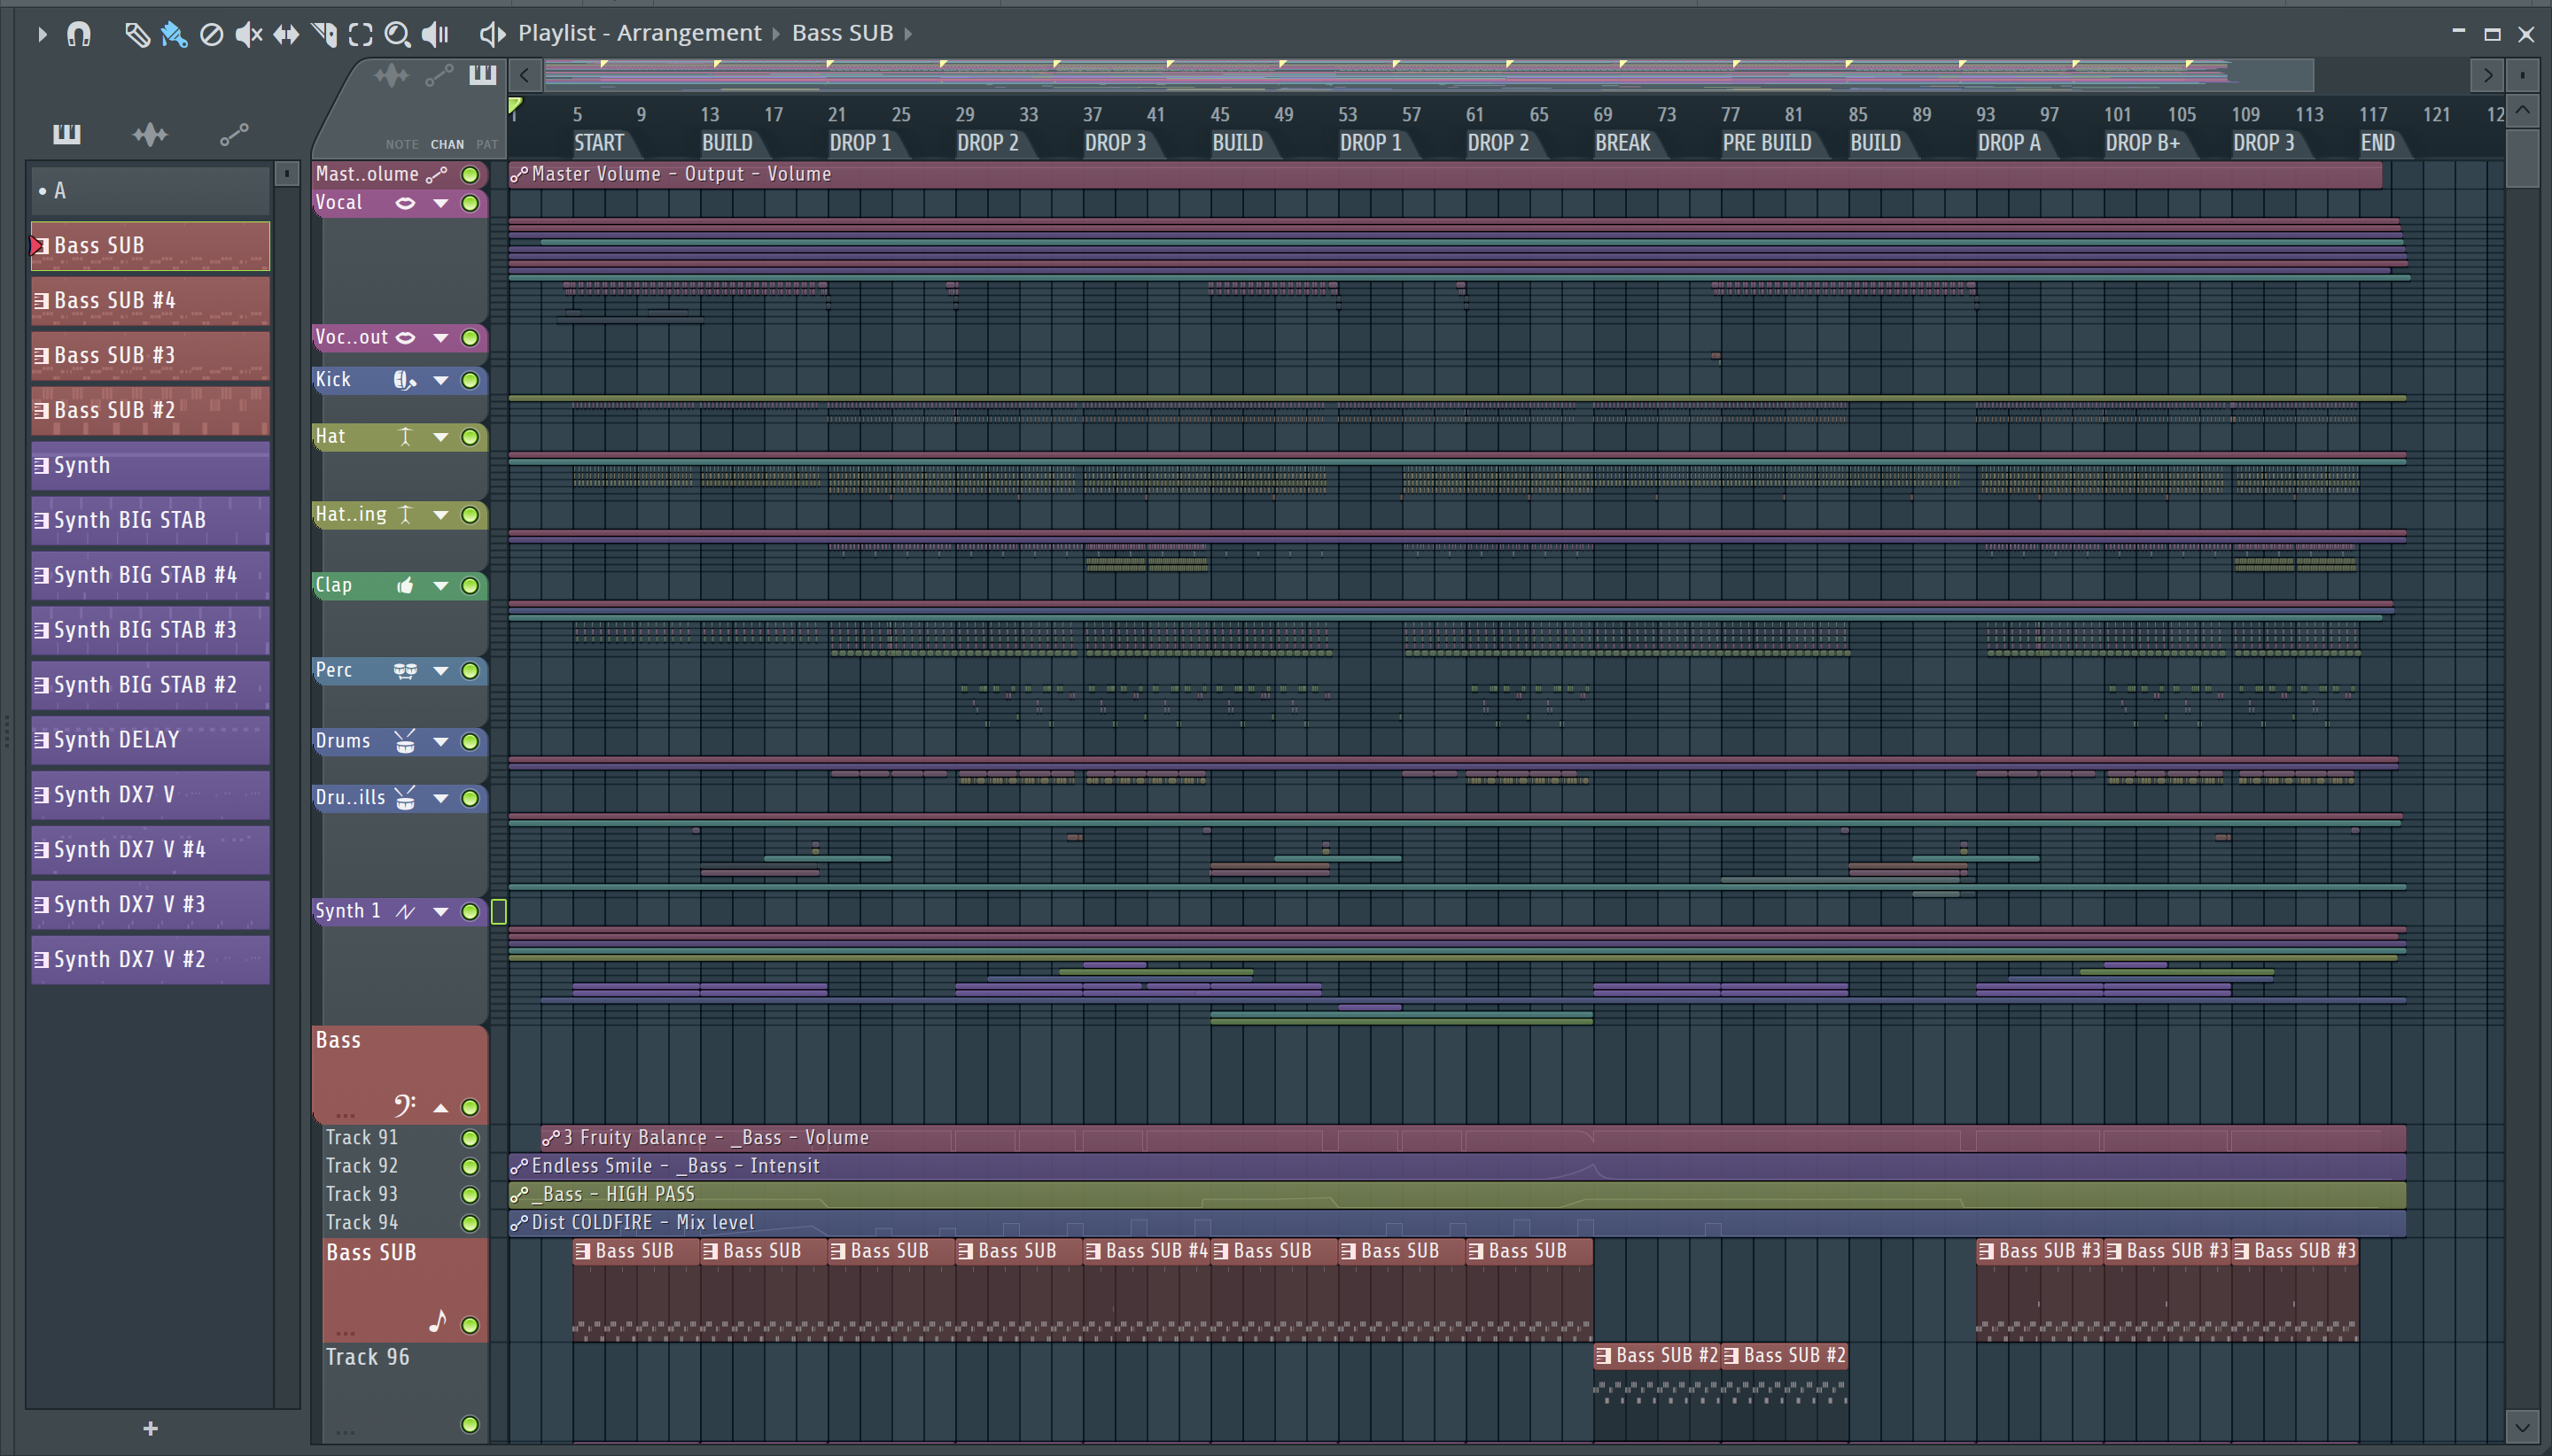Open the Playlist options menu arrow
2552x1456 pixels.
pos(42,34)
